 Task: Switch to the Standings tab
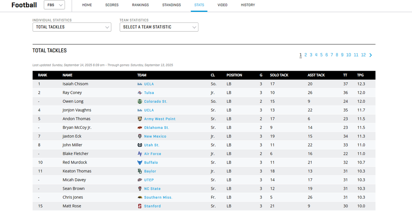pyautogui.click(x=172, y=5)
